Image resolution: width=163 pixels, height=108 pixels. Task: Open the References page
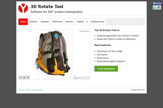[57, 22]
